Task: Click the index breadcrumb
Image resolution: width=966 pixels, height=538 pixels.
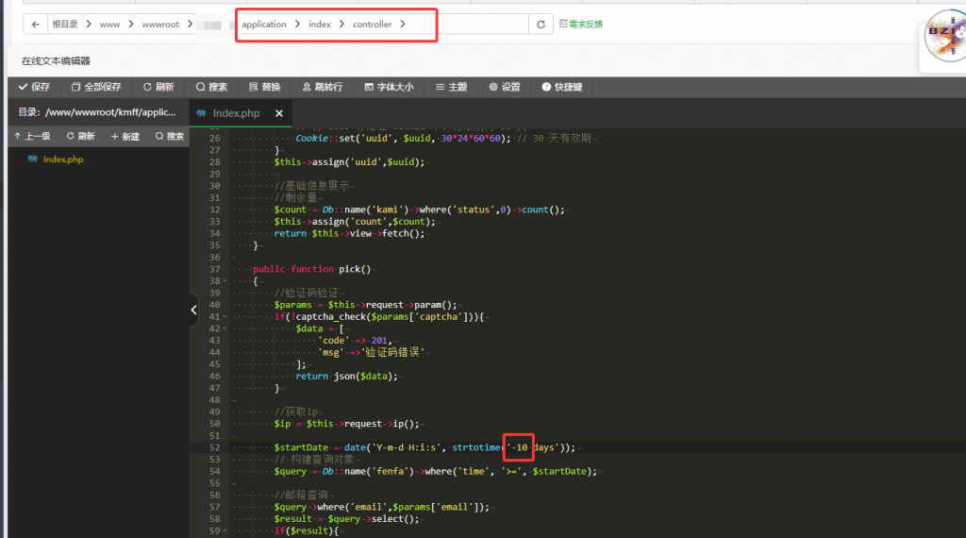Action: click(x=320, y=24)
